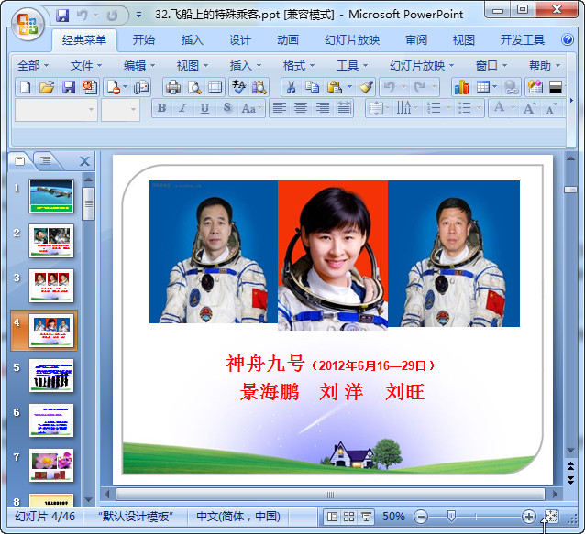Screen dimensions: 585x534
Task: Open the 幻灯片放映 classic menu dropdown
Action: 422,66
